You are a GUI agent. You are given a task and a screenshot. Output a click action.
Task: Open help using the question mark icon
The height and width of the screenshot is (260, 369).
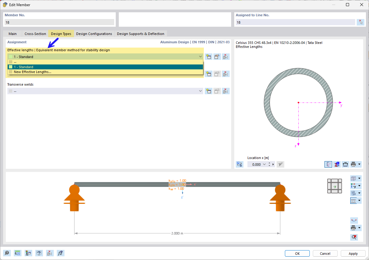[x=7, y=253]
